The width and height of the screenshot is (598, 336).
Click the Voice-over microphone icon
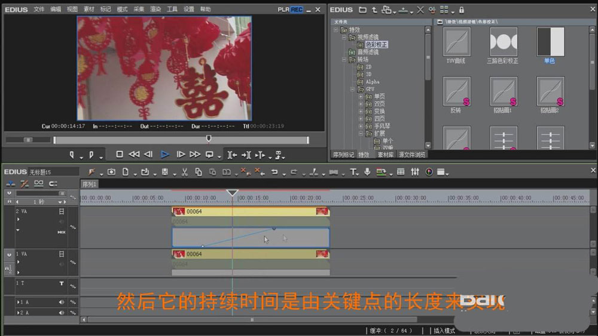click(367, 172)
